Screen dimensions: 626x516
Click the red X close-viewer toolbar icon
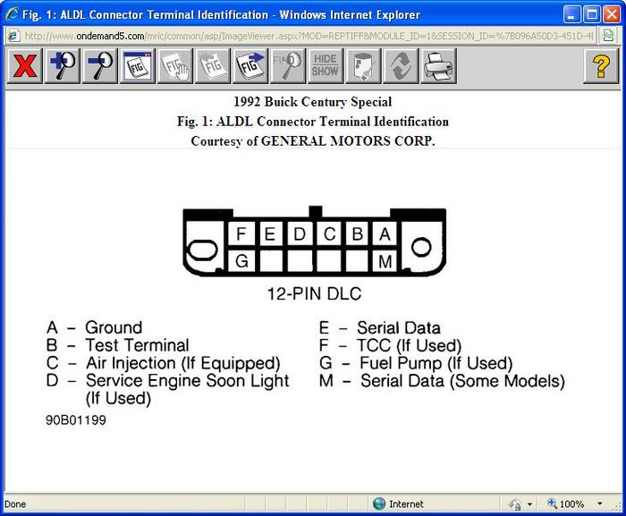25,66
